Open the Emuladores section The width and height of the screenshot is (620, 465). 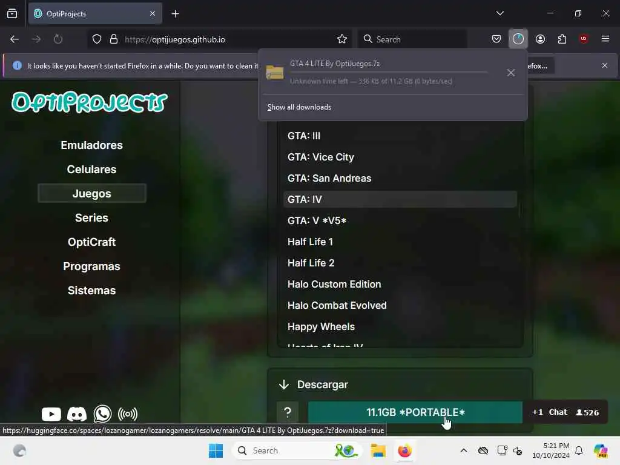[92, 145]
